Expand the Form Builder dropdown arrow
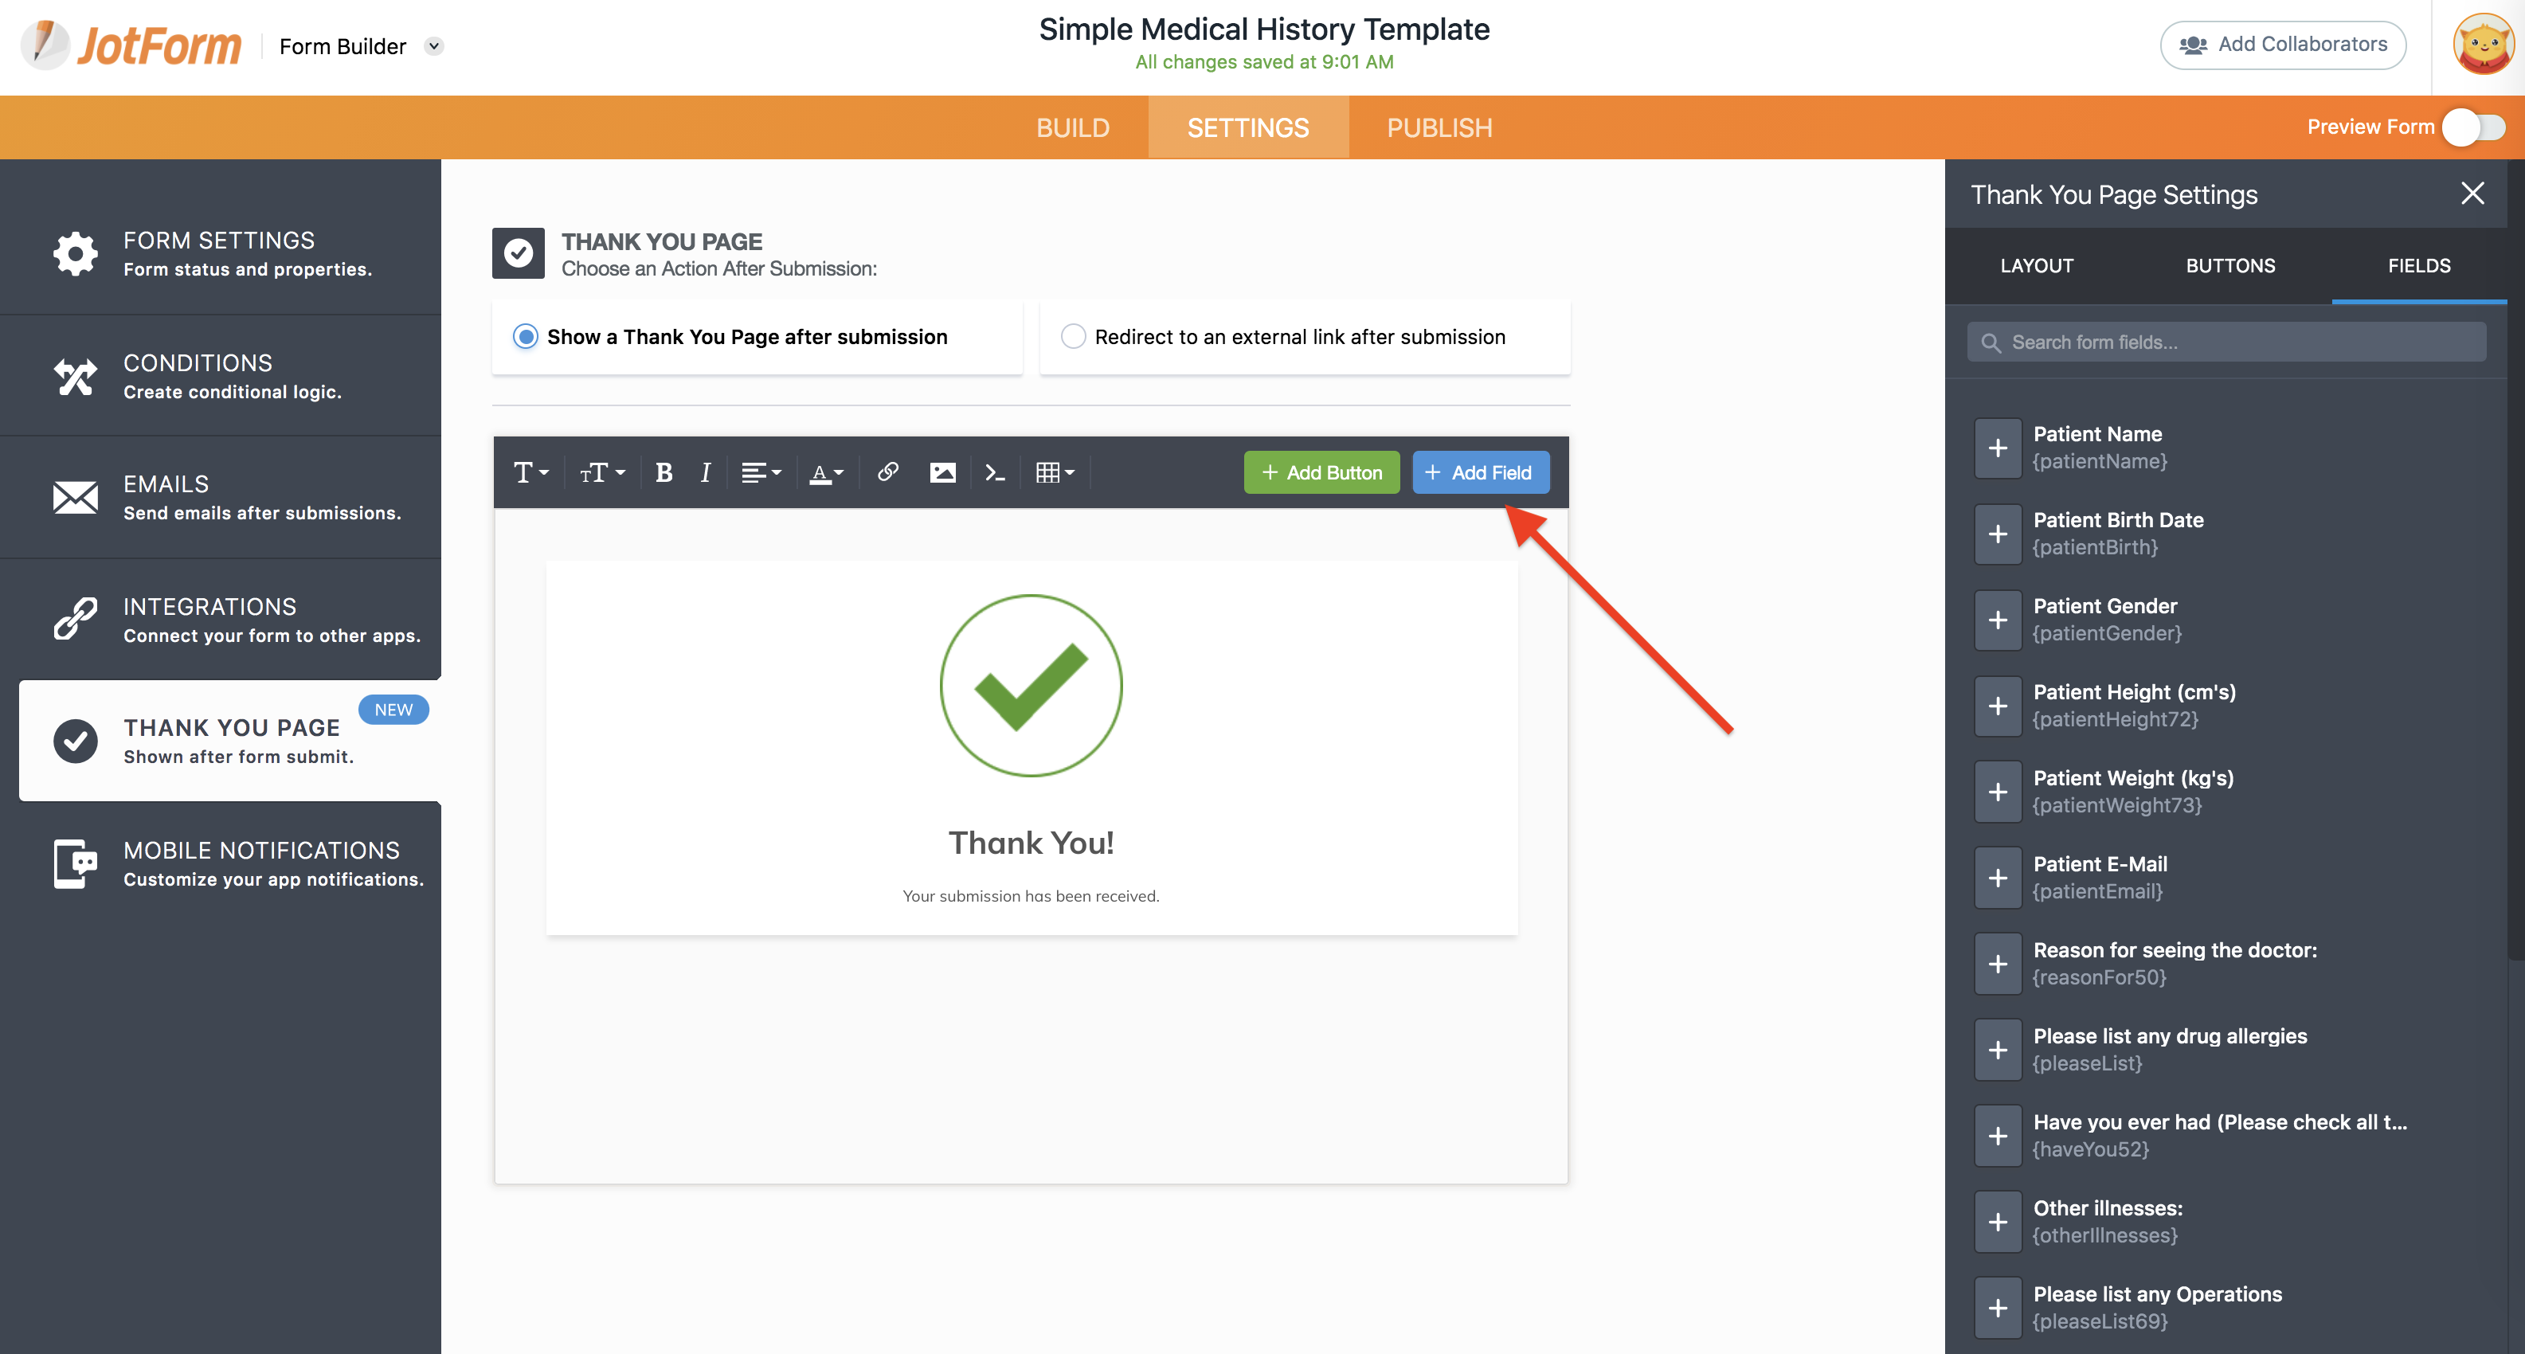Viewport: 2525px width, 1354px height. tap(434, 46)
